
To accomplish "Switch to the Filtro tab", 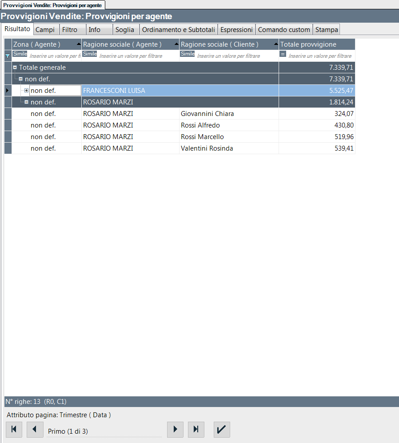I will pos(70,30).
